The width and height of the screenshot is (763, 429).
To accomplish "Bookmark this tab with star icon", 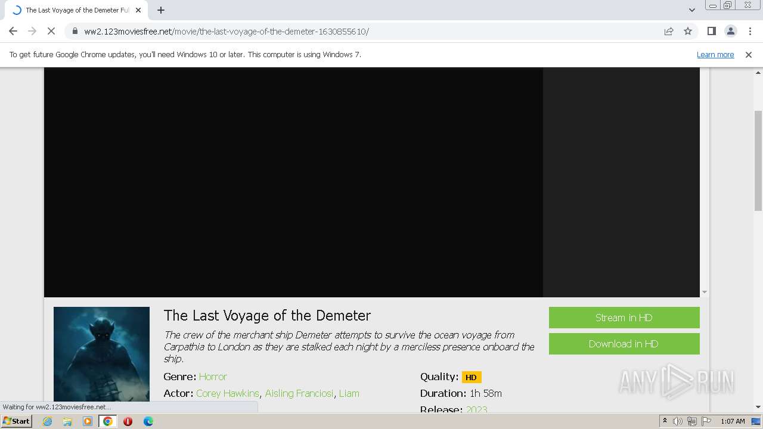I will (688, 31).
